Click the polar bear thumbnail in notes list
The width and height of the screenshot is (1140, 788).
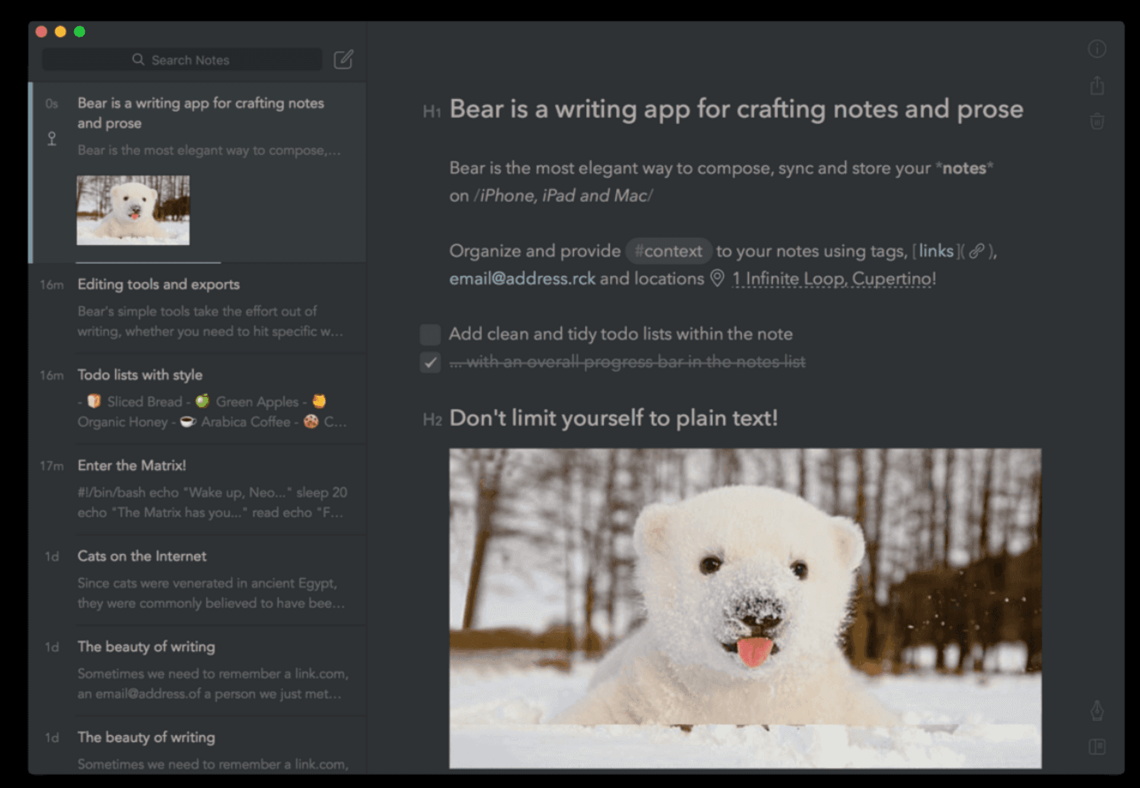[133, 210]
